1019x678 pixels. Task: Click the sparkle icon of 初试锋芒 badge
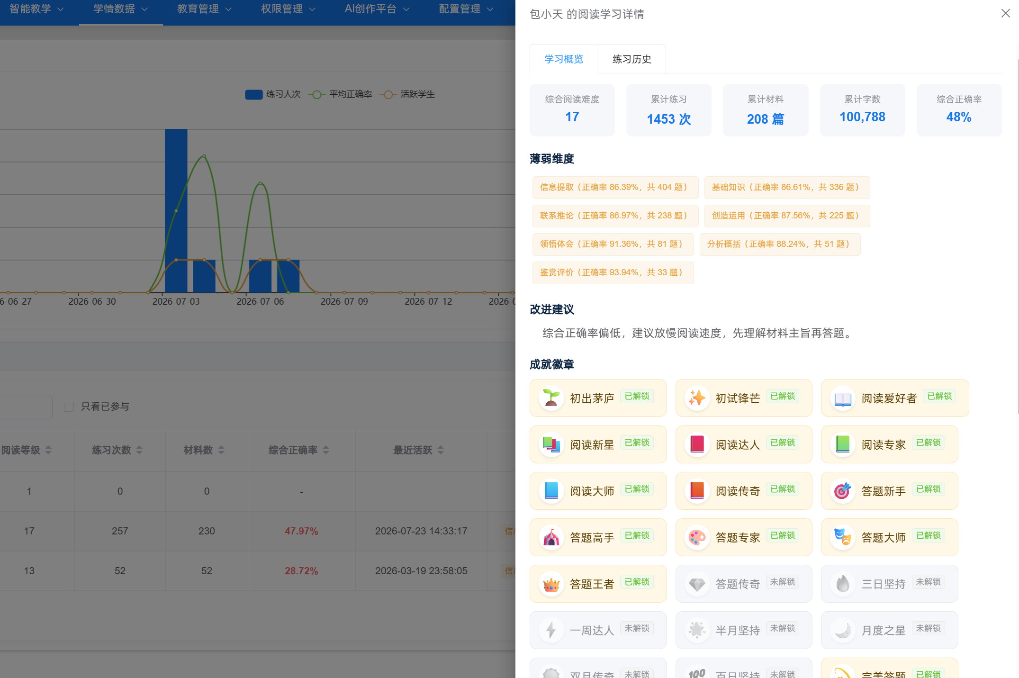(697, 398)
